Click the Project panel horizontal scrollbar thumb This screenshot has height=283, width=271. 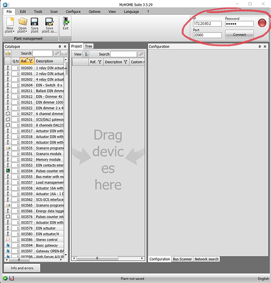[x=97, y=258]
